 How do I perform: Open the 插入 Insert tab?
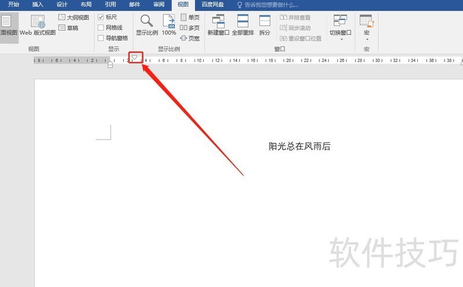click(38, 5)
